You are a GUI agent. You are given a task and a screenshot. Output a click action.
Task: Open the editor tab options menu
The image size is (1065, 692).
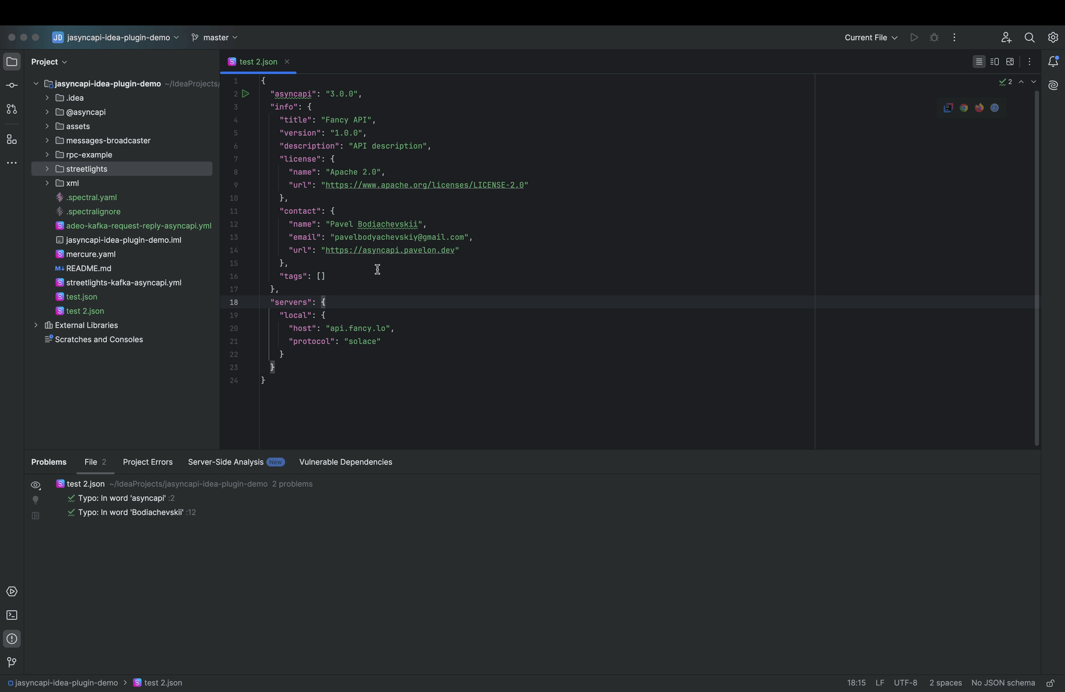(x=1030, y=61)
